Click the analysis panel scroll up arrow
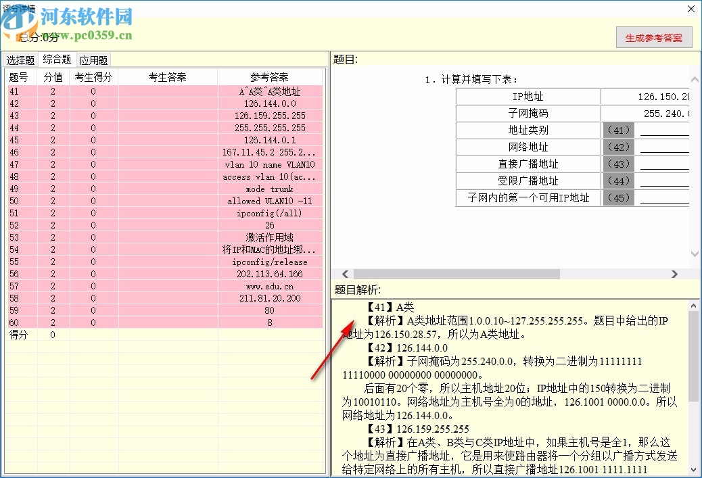 tap(693, 306)
